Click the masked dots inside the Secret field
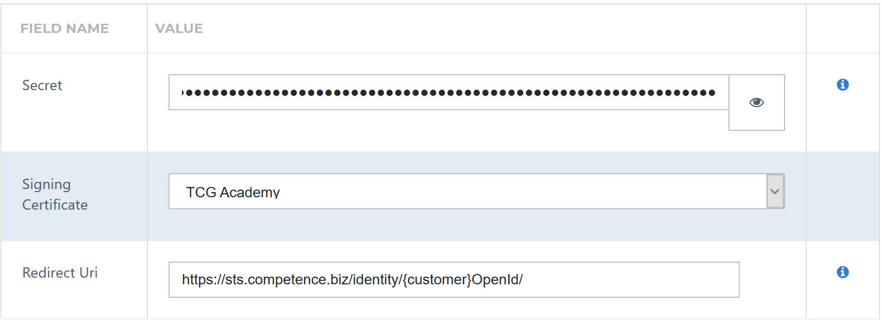The image size is (882, 324). tap(448, 93)
